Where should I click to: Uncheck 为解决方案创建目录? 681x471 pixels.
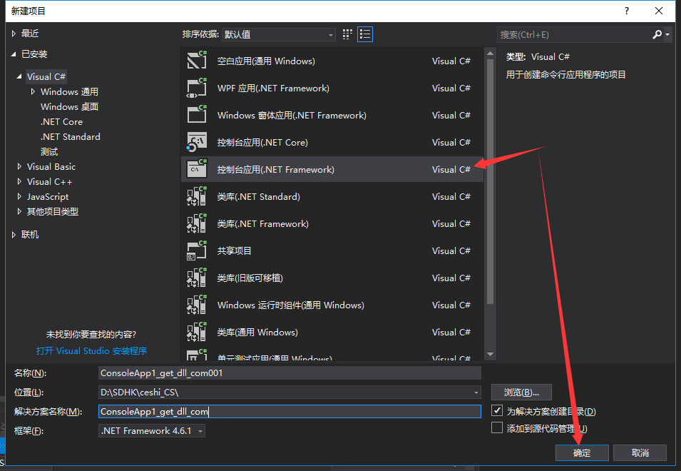point(498,411)
